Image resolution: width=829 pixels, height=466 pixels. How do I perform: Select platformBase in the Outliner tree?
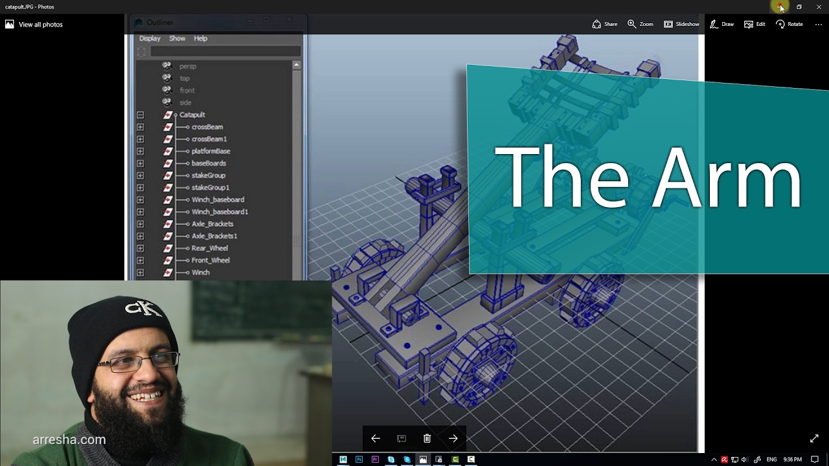(211, 151)
